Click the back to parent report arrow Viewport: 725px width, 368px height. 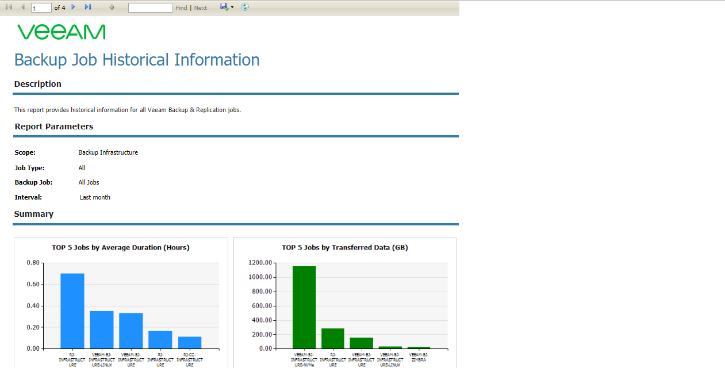pos(112,7)
